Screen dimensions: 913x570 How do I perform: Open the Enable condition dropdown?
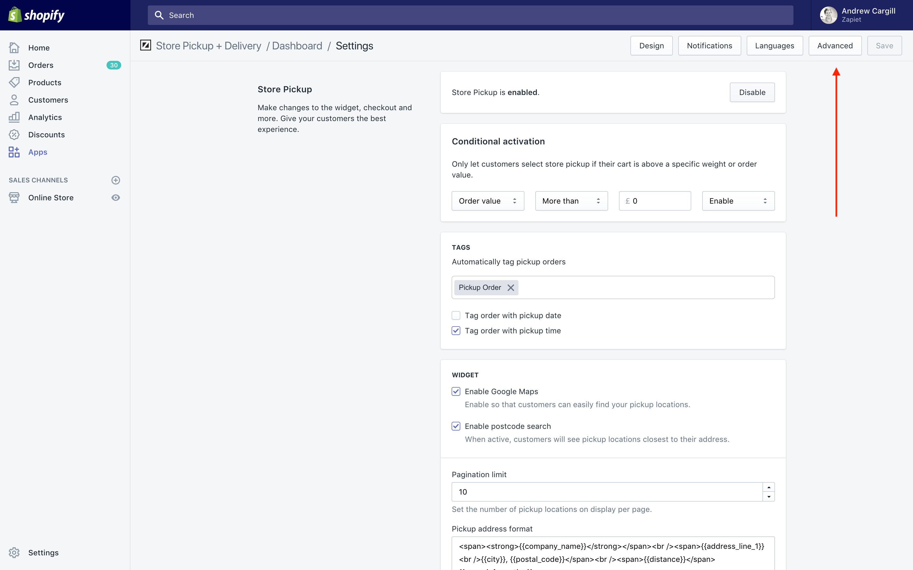point(738,201)
